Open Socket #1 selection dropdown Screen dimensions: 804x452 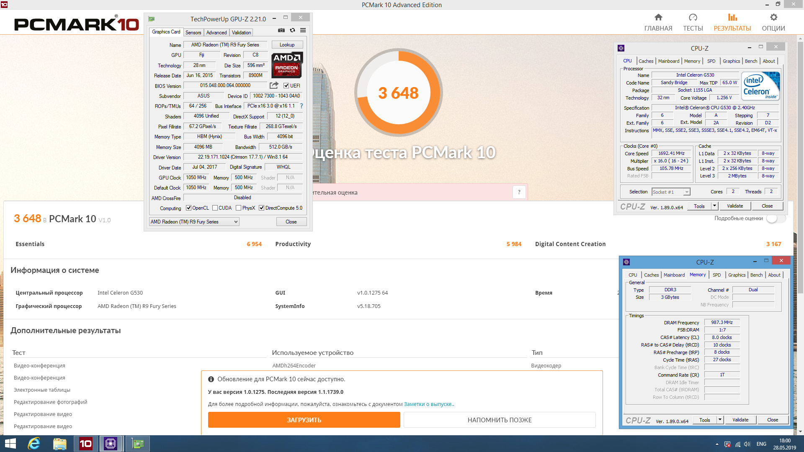tap(671, 192)
